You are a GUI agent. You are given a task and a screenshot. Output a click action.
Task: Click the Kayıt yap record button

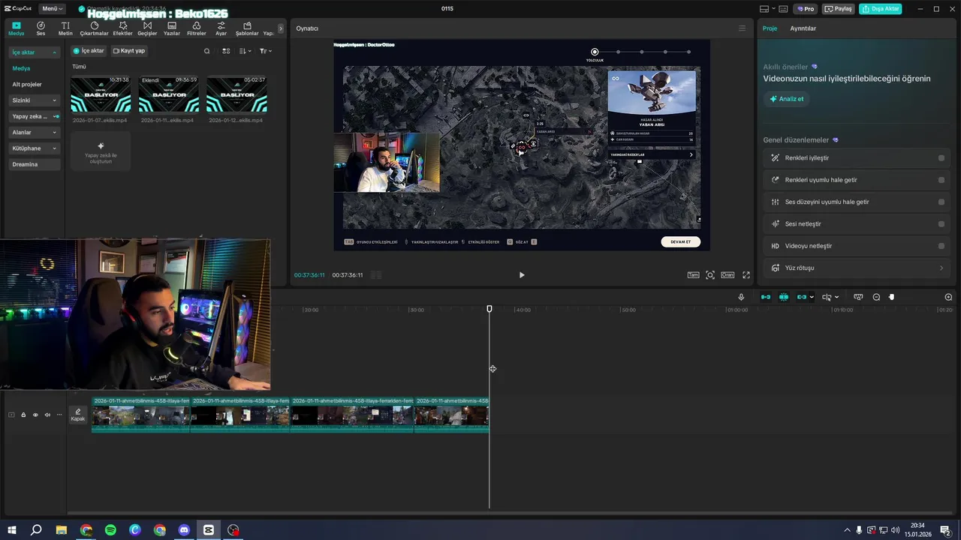click(x=129, y=51)
